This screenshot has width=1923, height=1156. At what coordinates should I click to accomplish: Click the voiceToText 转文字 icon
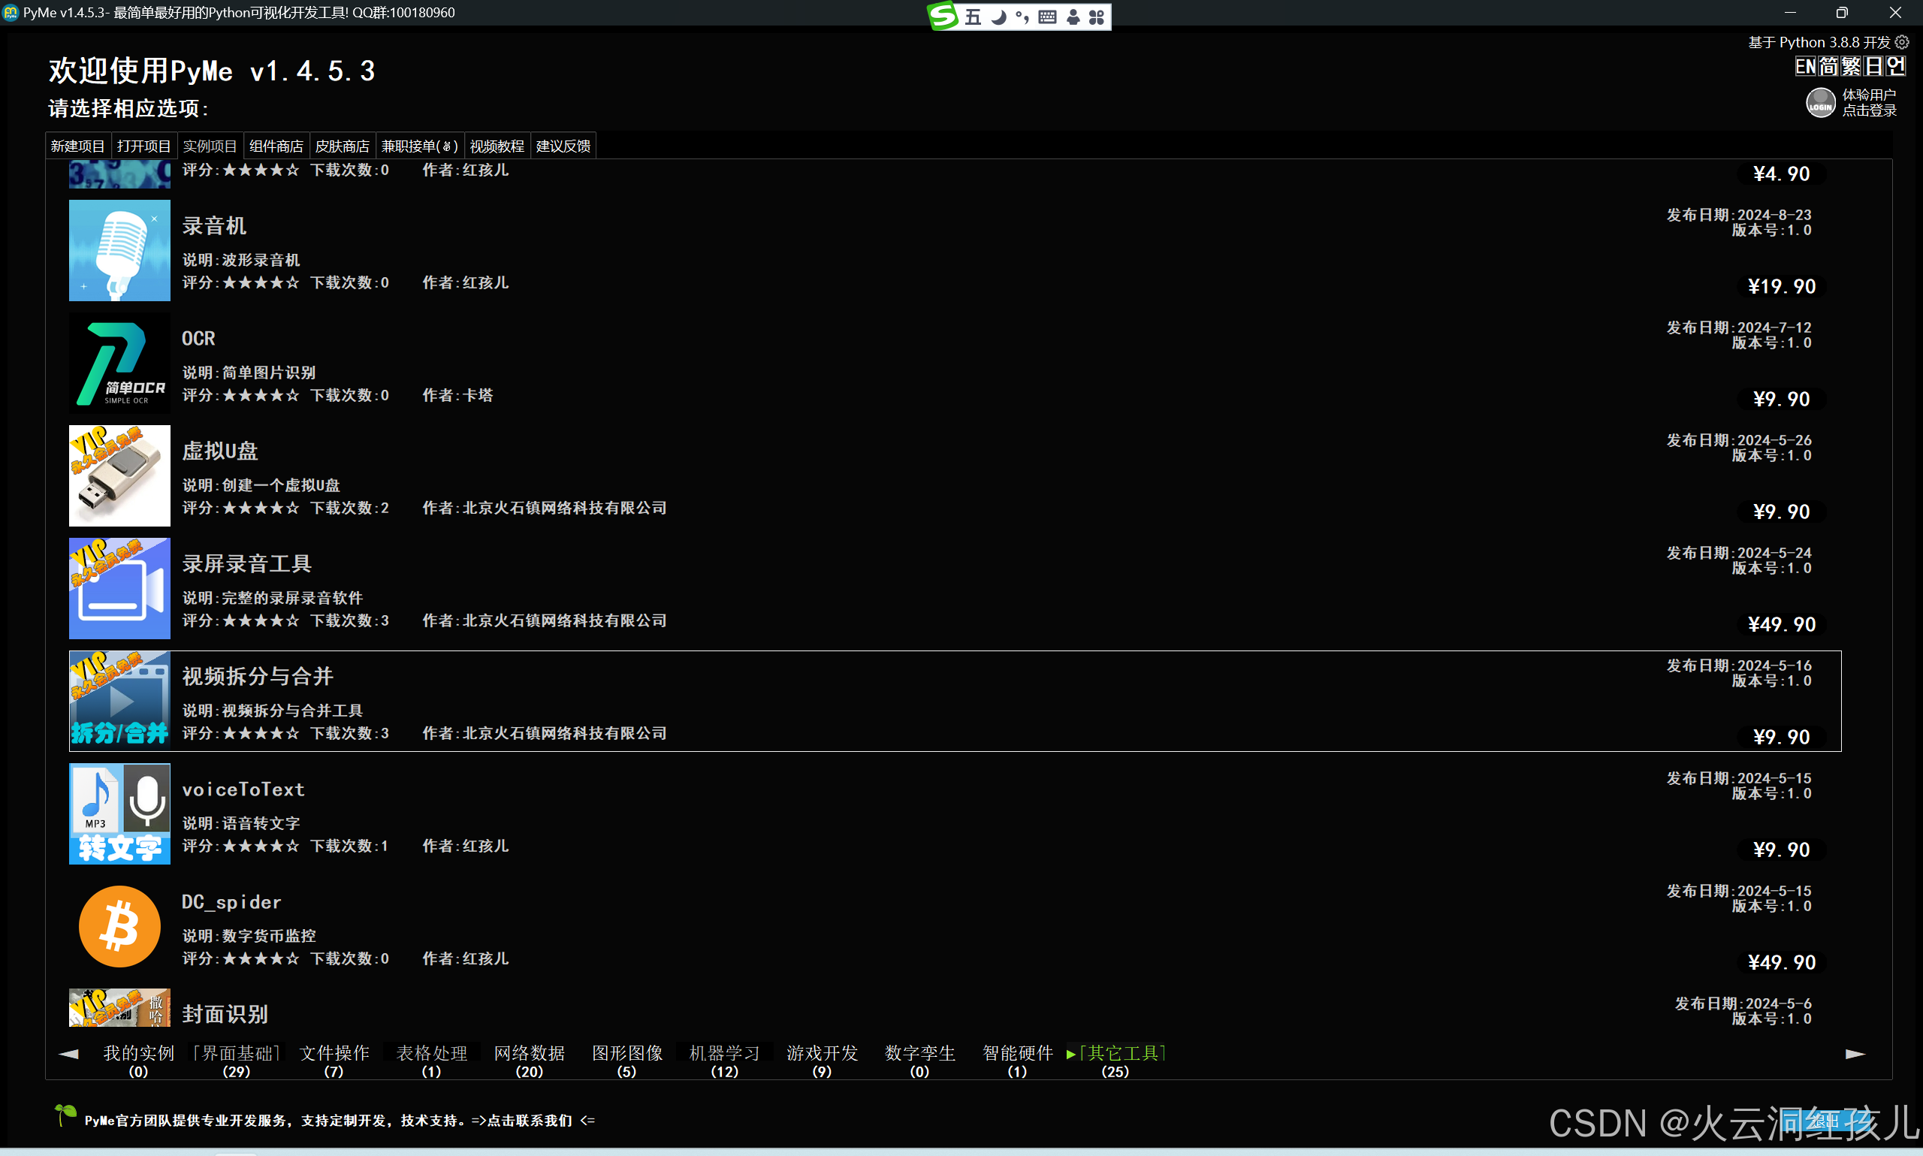click(x=119, y=814)
